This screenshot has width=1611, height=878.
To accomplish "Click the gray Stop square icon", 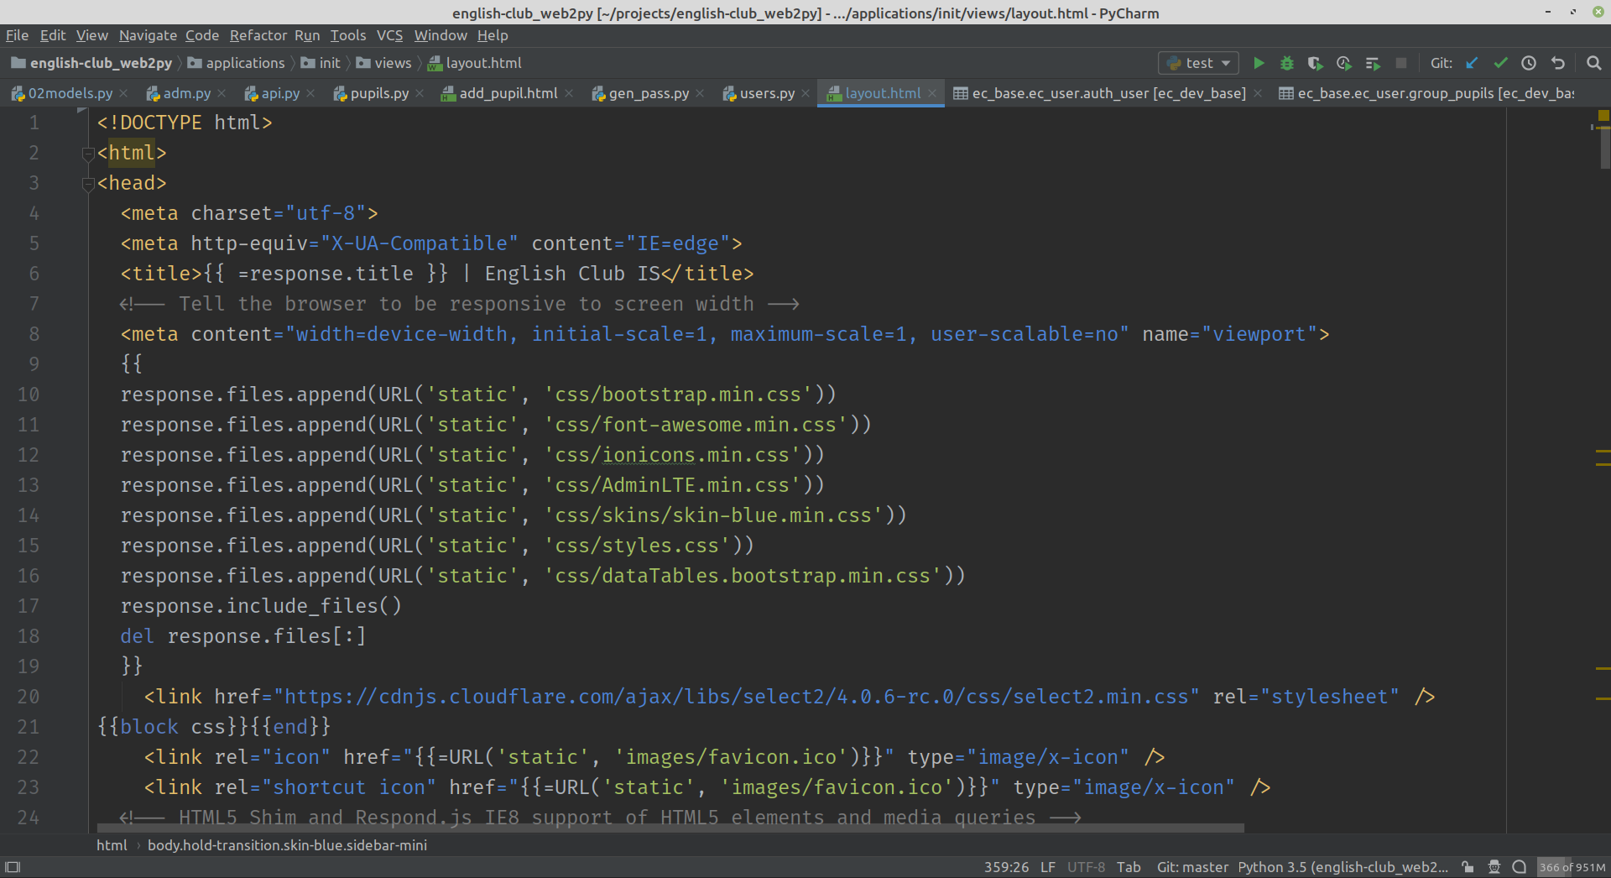I will 1401,63.
